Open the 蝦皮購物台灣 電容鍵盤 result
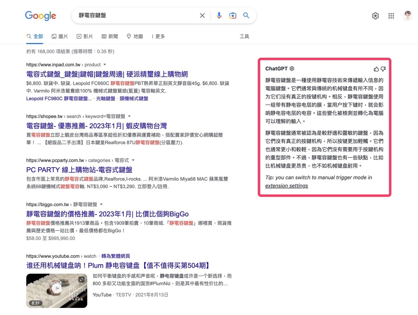The height and width of the screenshot is (315, 418). click(97, 126)
